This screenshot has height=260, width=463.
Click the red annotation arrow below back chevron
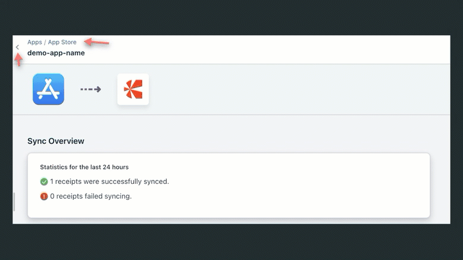(x=18, y=59)
